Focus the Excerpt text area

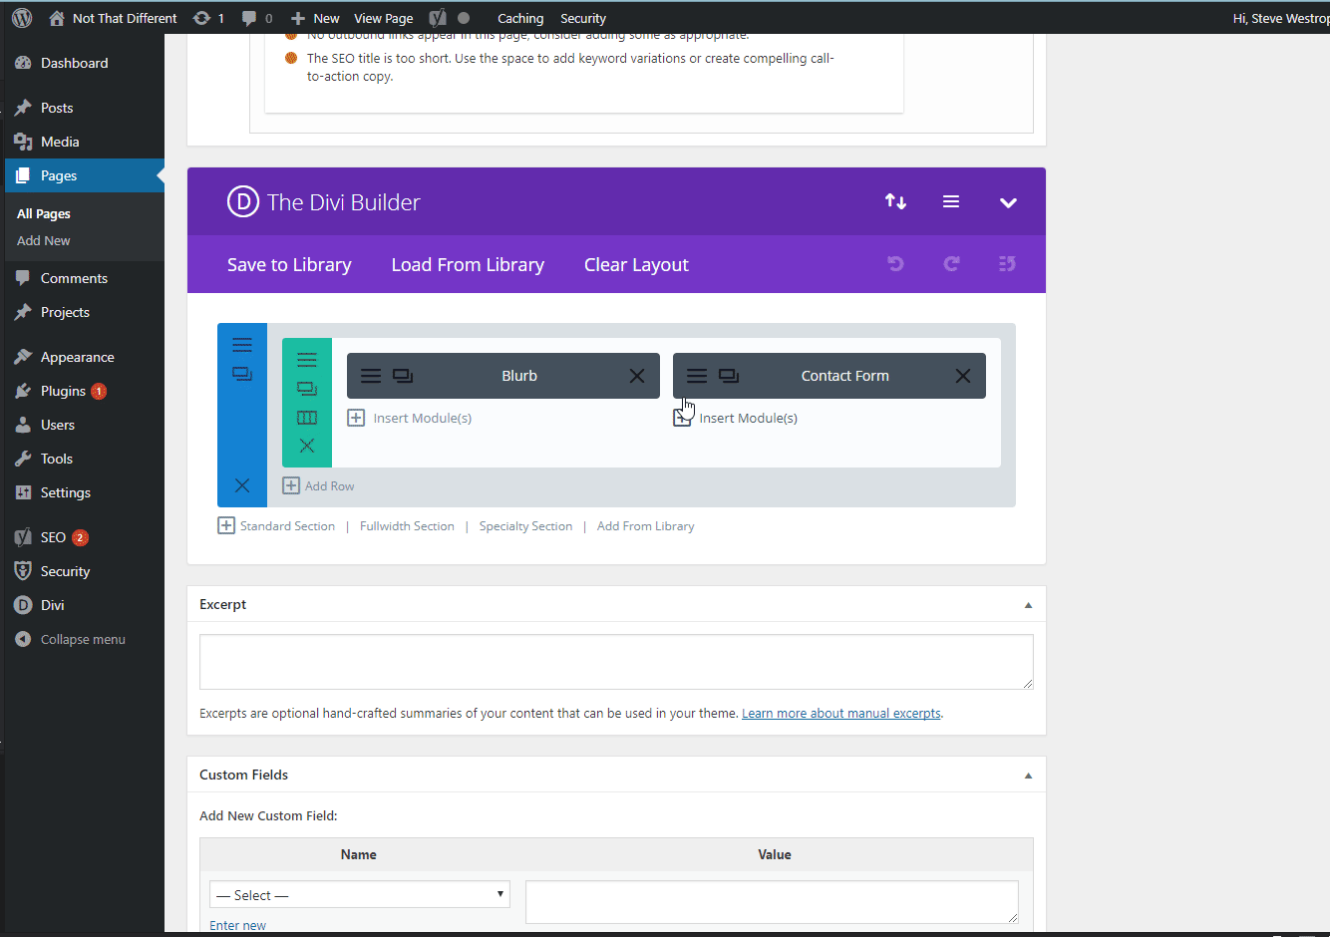[616, 662]
